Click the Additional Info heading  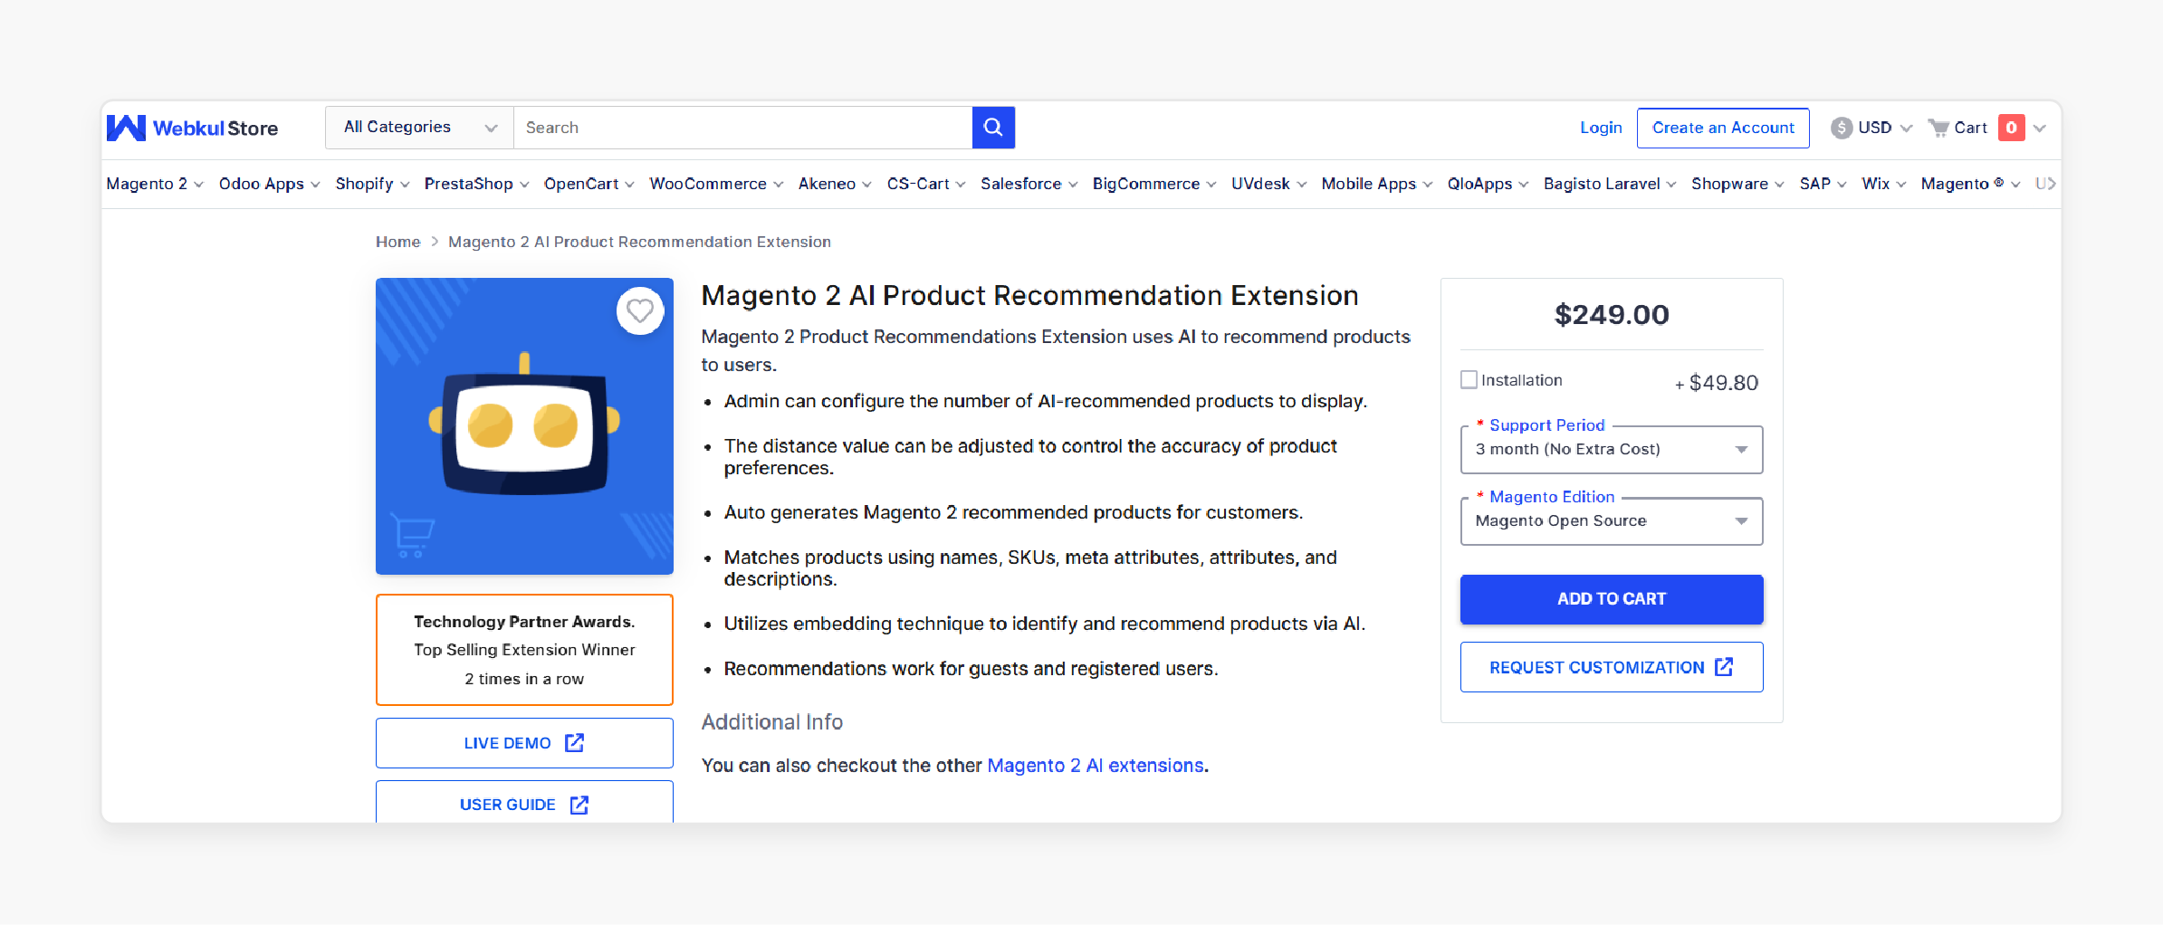pos(772,722)
